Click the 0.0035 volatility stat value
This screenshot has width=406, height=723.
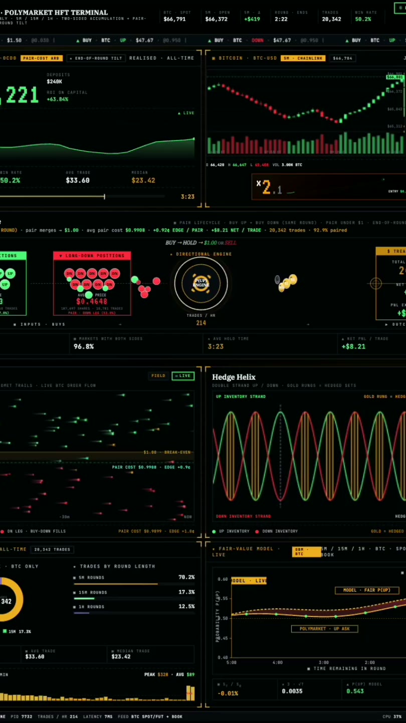pos(292,691)
